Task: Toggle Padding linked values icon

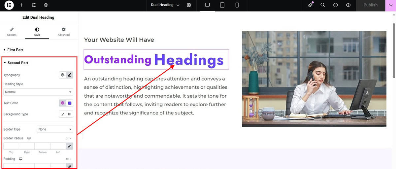Action: click(69, 166)
